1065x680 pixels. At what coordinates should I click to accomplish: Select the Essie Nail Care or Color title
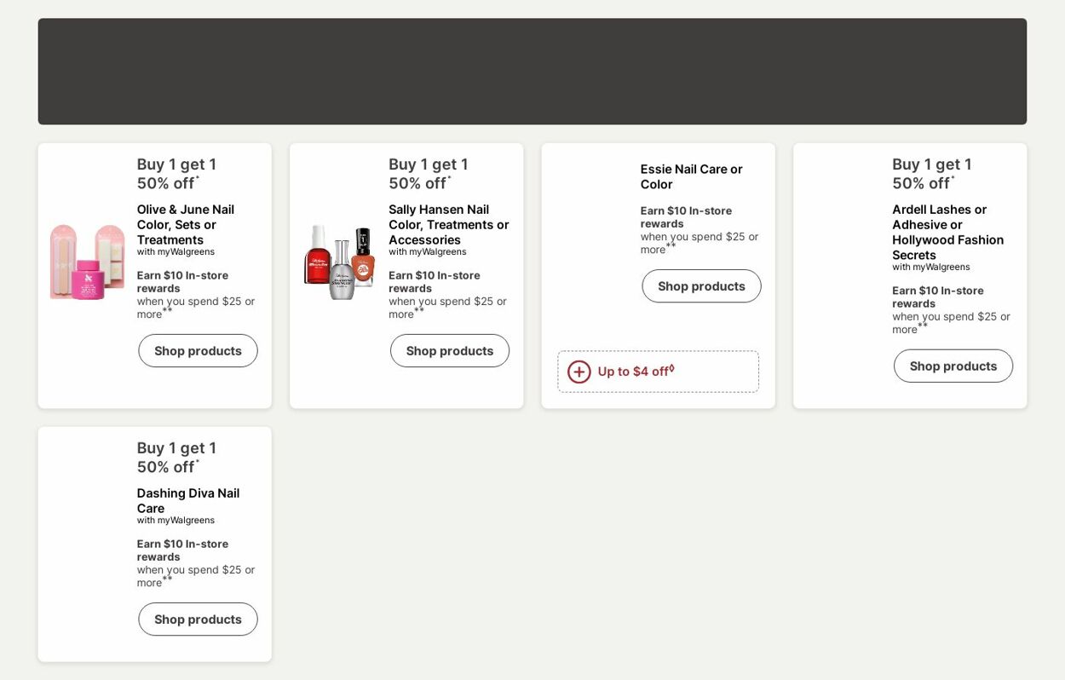[691, 176]
